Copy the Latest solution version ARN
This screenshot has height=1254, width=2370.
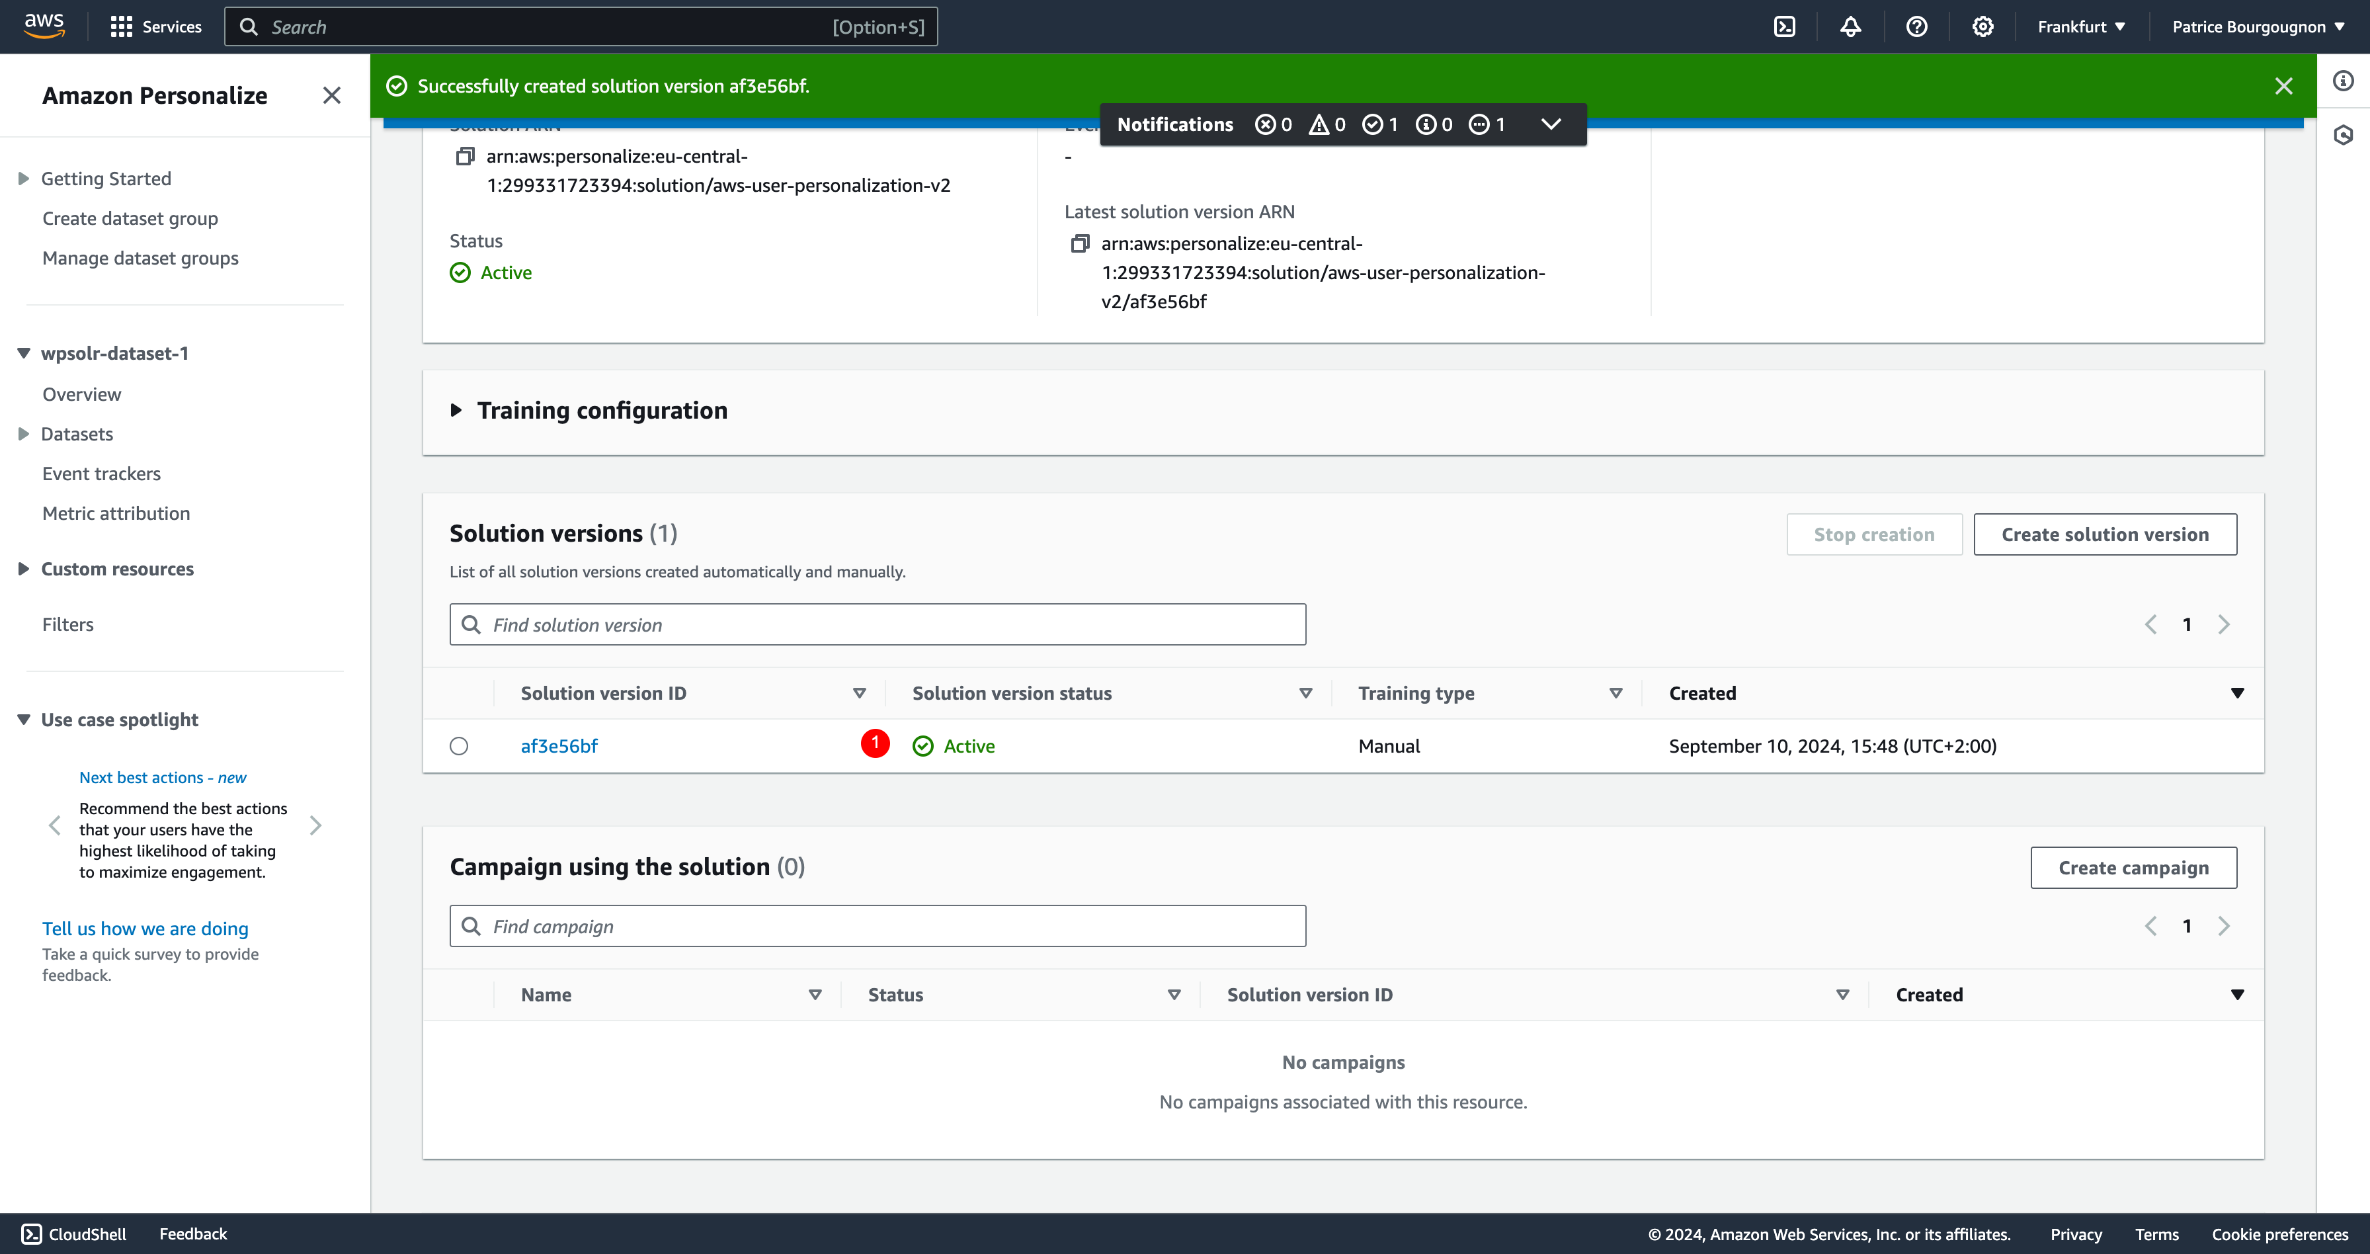pos(1080,244)
